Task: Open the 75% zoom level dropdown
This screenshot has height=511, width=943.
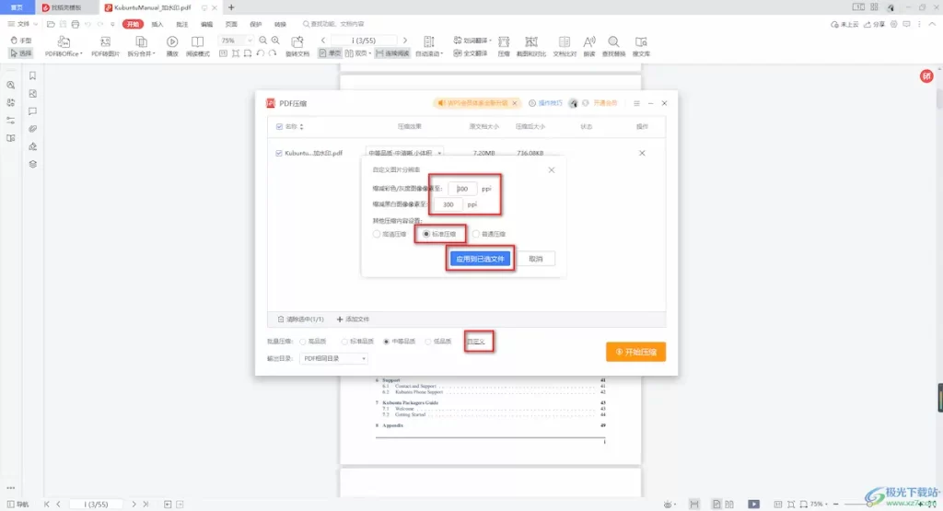Action: (236, 41)
